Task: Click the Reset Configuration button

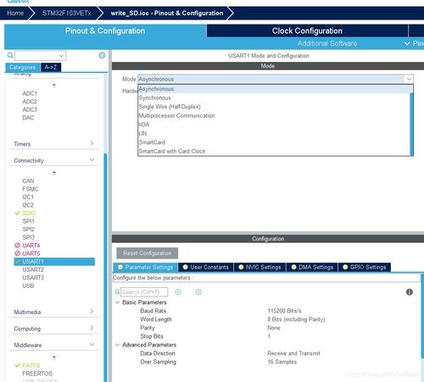Action: pos(148,253)
